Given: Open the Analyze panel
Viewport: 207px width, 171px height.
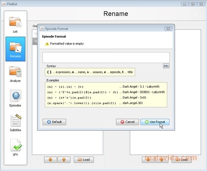Looking at the screenshot, I should point(15,74).
